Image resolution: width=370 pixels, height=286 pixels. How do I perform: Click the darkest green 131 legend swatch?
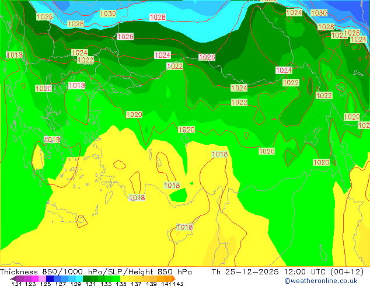pyautogui.click(x=86, y=278)
